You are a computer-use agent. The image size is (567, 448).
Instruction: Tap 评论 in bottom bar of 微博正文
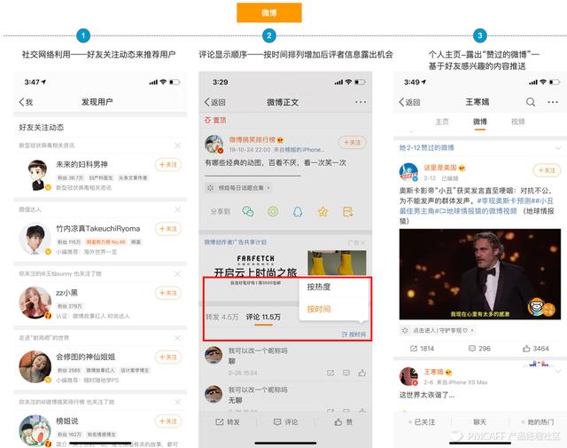coord(285,422)
